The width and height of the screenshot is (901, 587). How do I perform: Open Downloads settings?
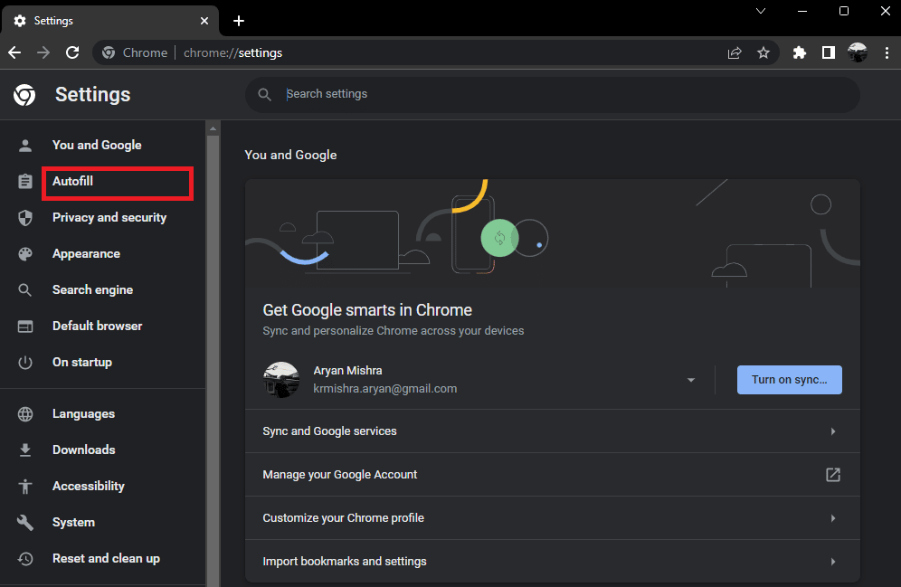click(84, 450)
